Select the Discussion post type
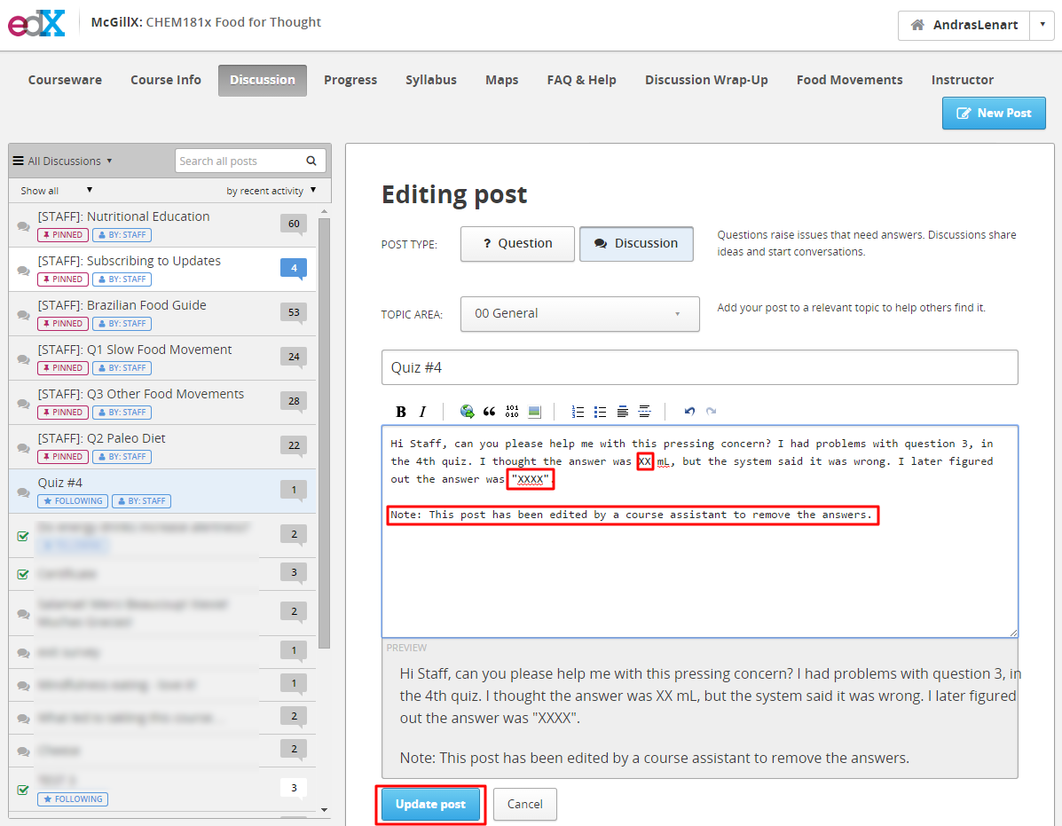 [x=636, y=244]
